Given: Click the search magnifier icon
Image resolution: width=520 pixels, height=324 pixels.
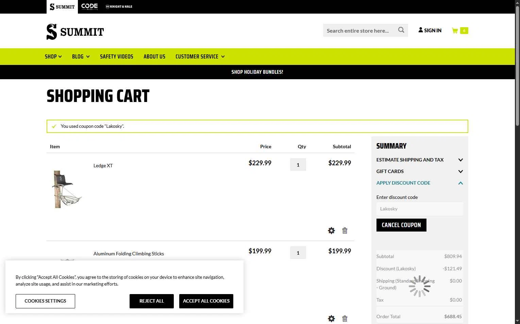Looking at the screenshot, I should (x=401, y=30).
